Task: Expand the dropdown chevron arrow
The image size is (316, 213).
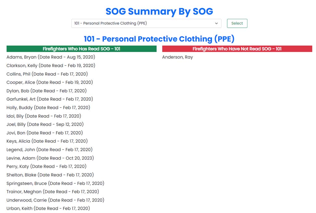Action: point(216,23)
